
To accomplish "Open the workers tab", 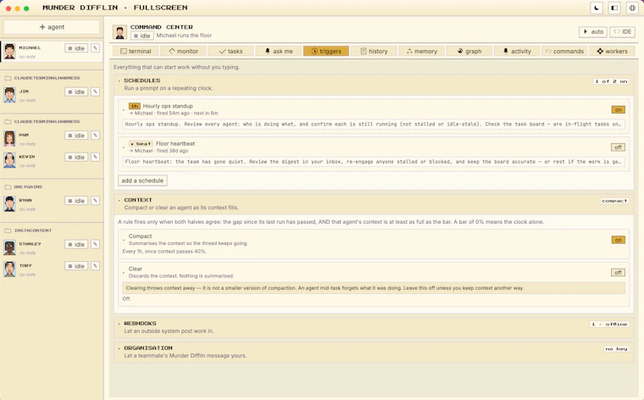I will coord(612,51).
